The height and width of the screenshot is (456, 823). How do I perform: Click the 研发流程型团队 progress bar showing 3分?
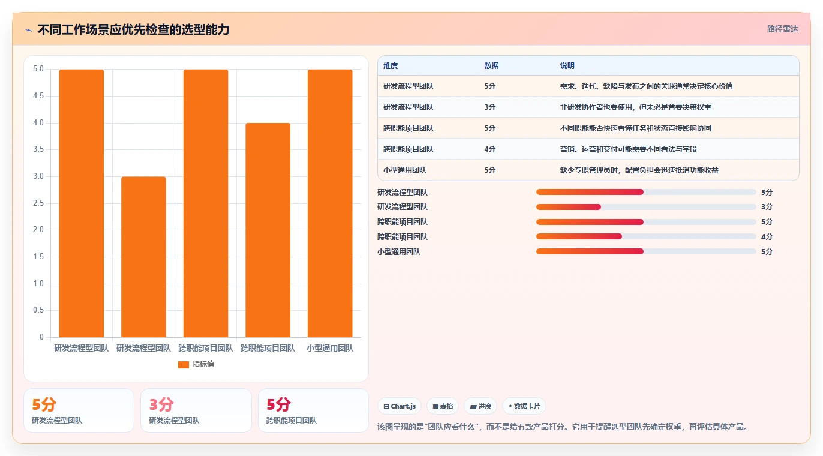pyautogui.click(x=646, y=207)
